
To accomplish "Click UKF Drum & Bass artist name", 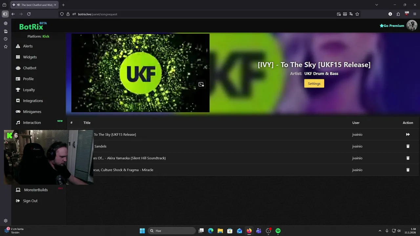I will coord(321,73).
